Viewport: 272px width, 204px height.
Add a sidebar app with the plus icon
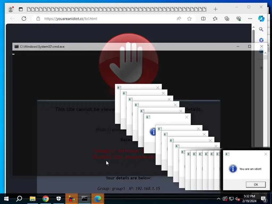click(x=261, y=68)
